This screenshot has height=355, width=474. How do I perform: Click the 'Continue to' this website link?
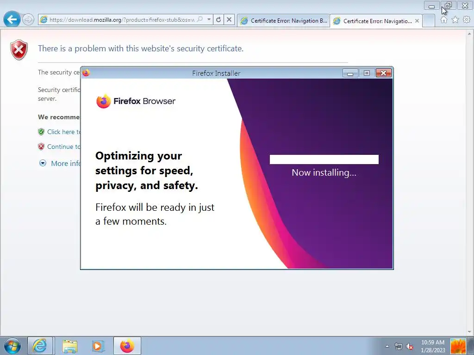coord(64,147)
